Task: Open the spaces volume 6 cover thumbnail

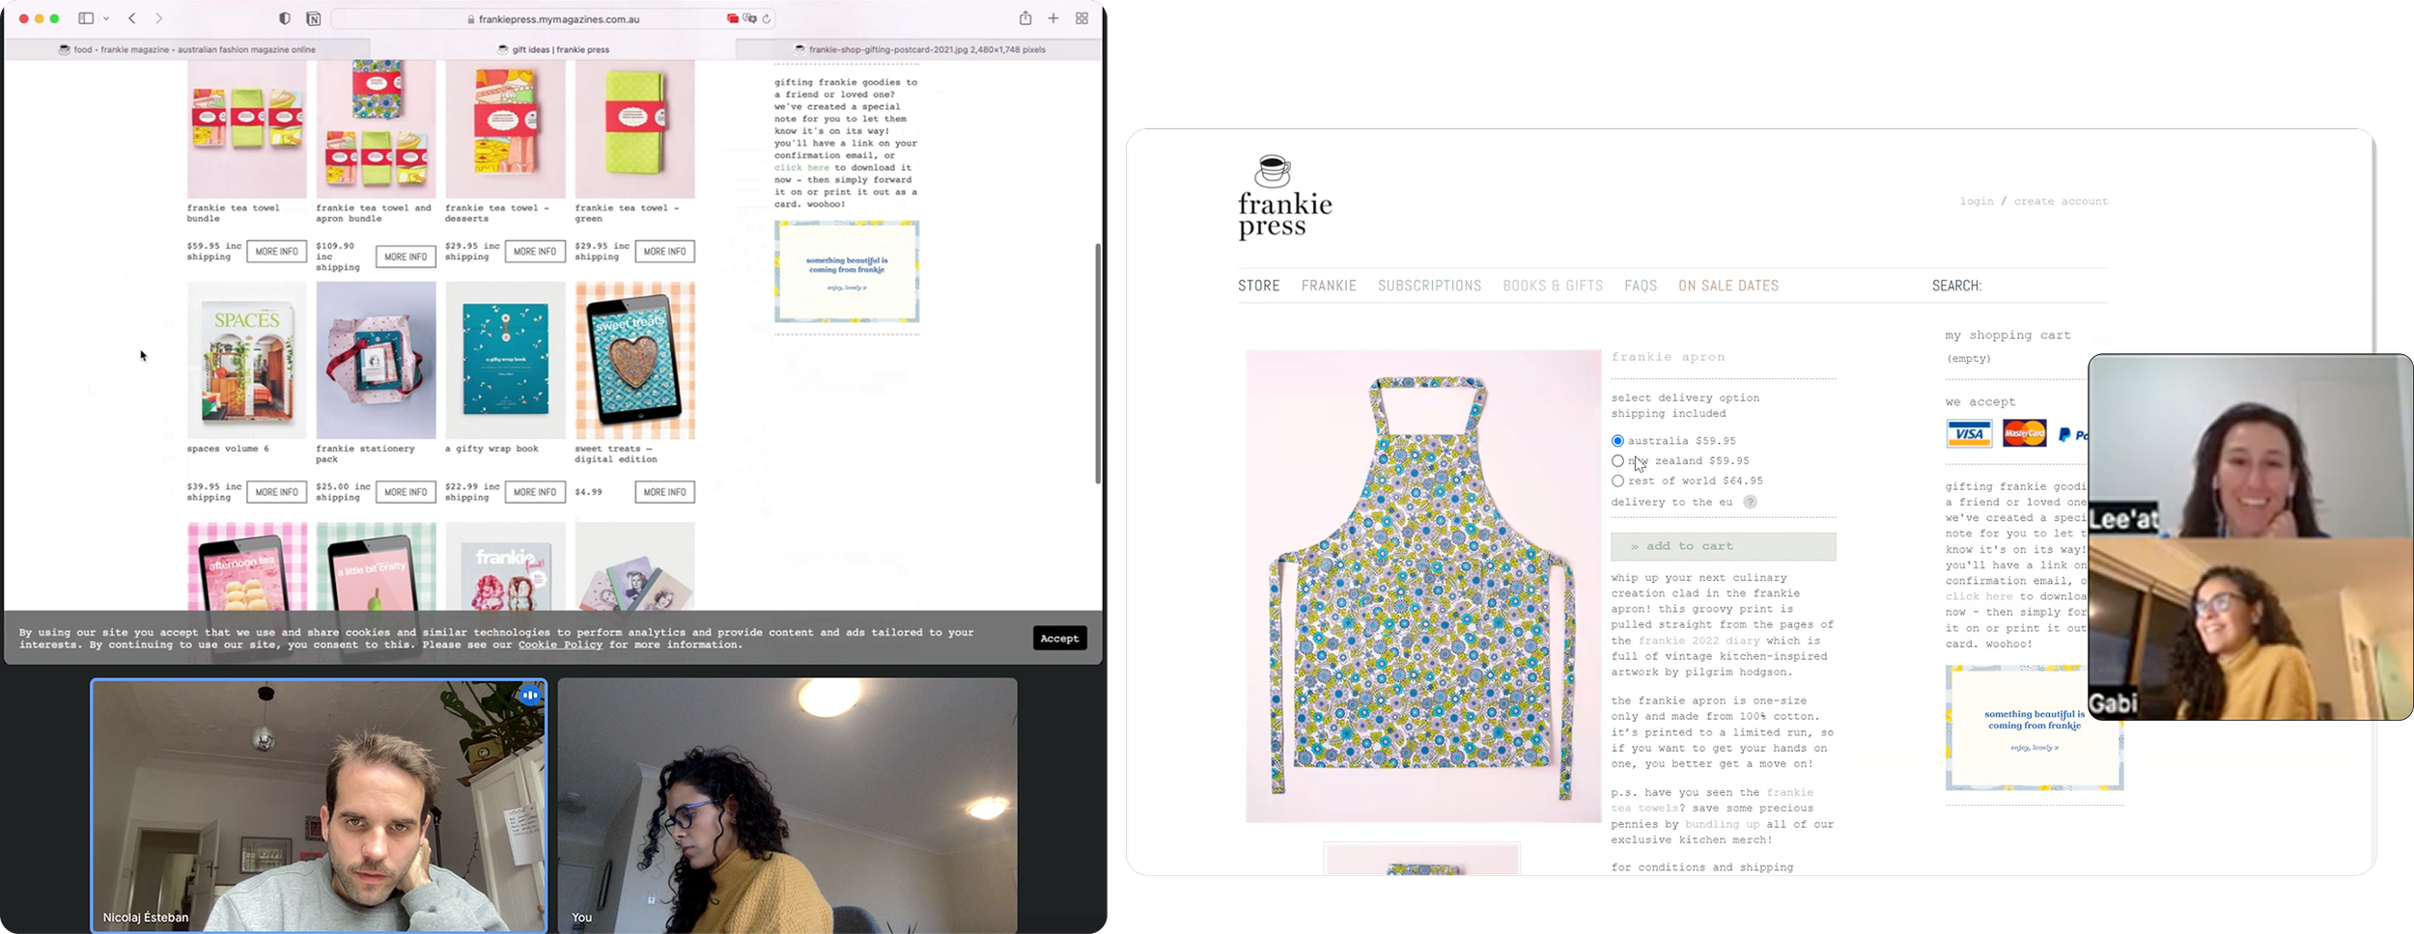Action: (247, 361)
